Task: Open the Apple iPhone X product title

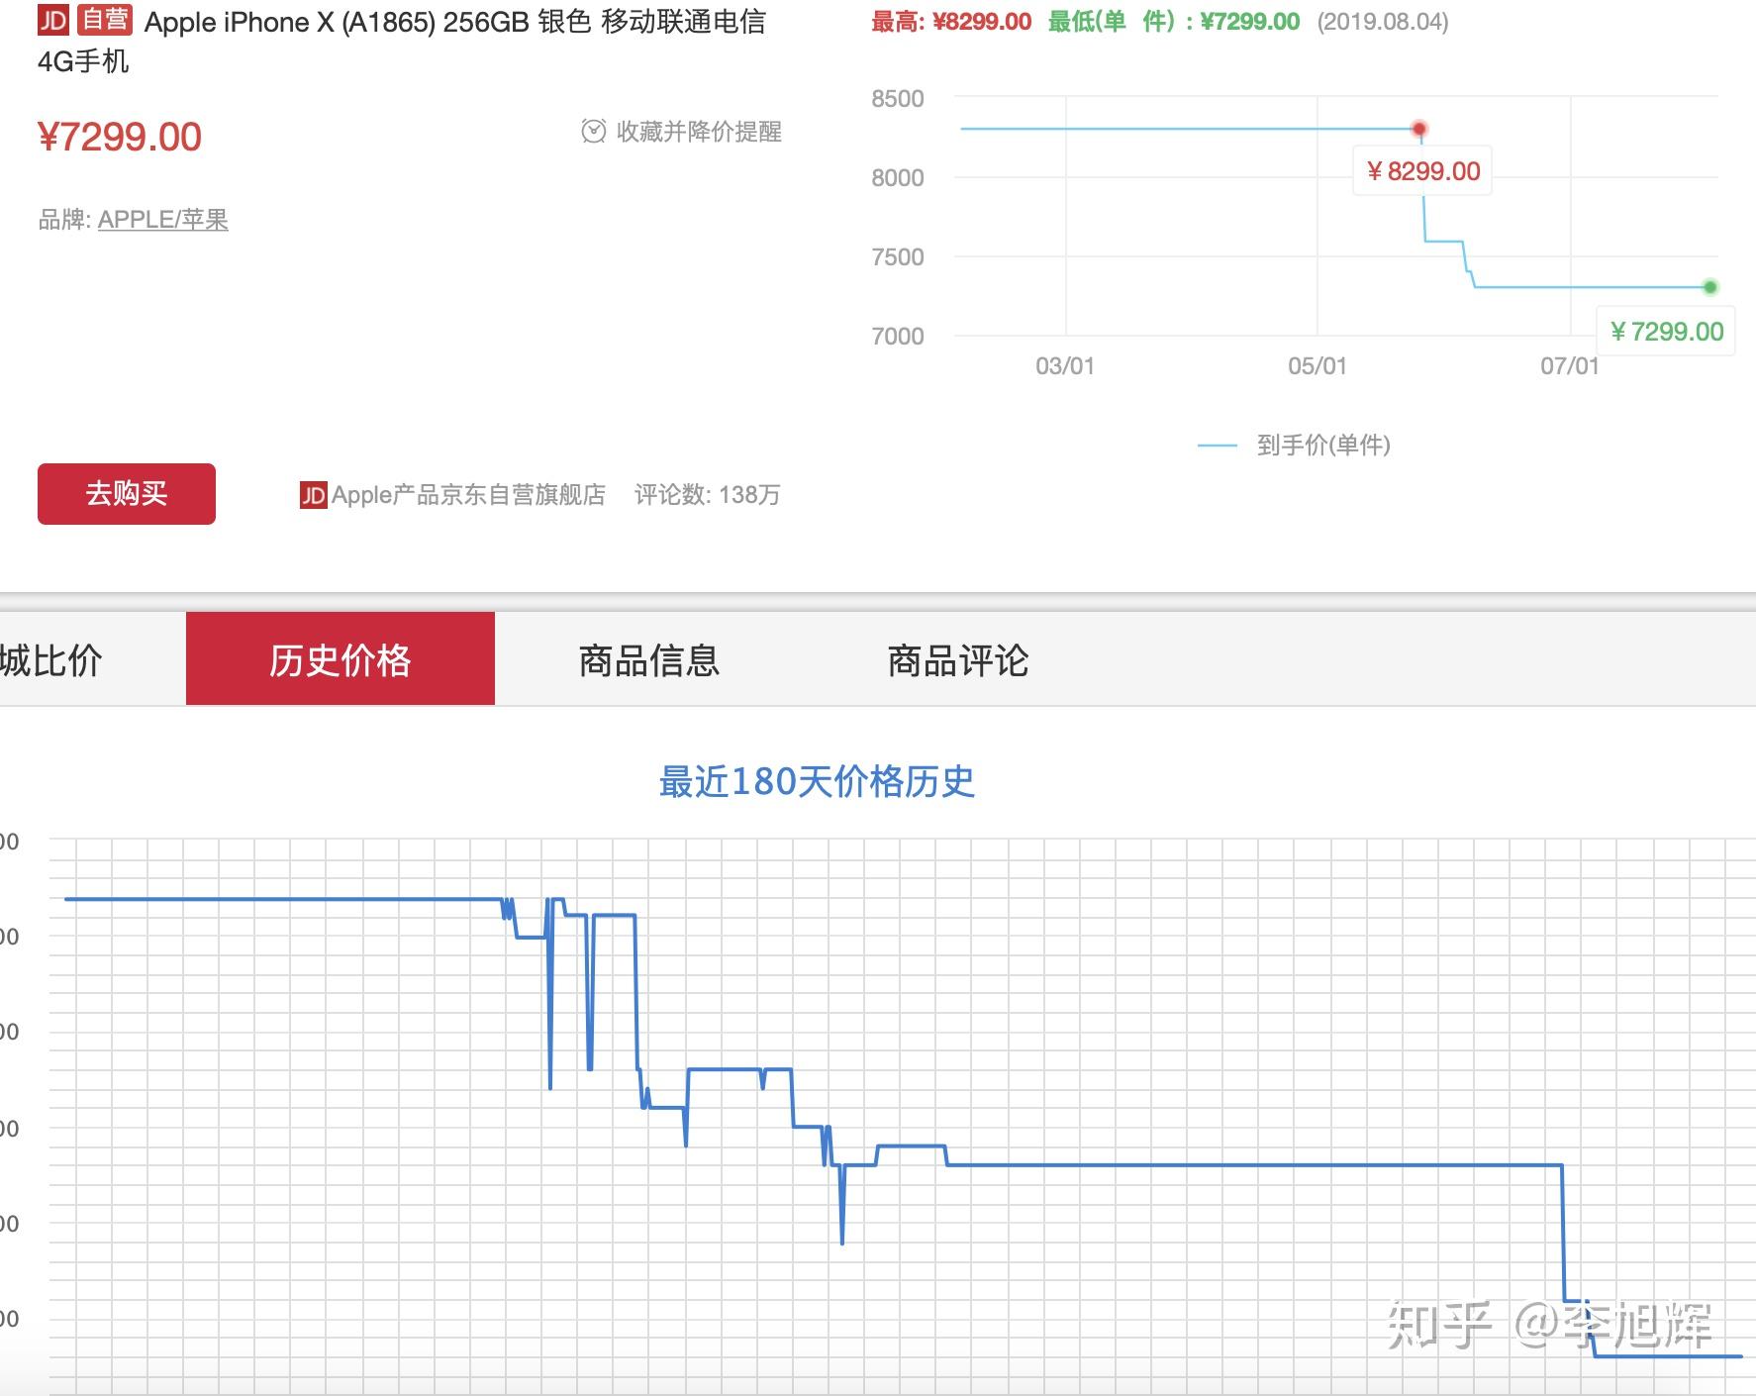Action: [402, 41]
